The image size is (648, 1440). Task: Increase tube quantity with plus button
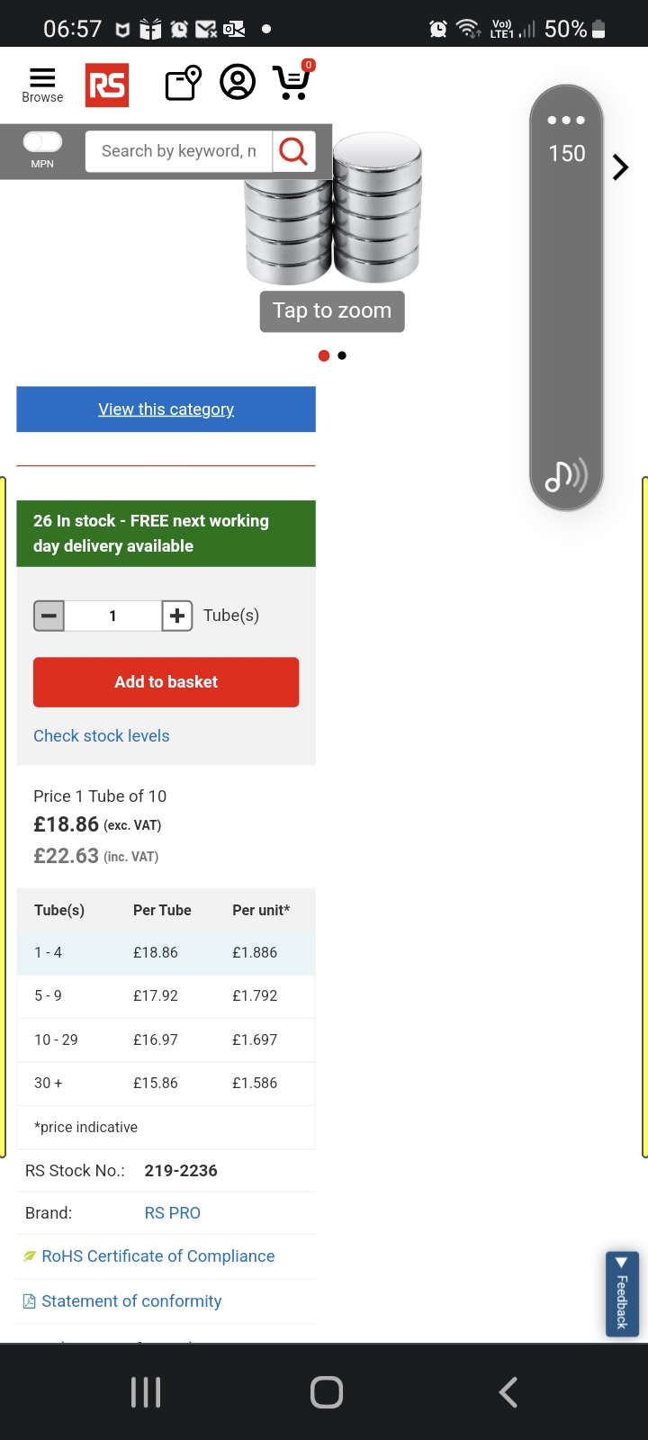pos(177,616)
